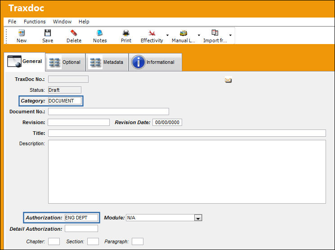This screenshot has height=250, width=335.
Task: Click the Detail Authorization input field
Action: 81,228
